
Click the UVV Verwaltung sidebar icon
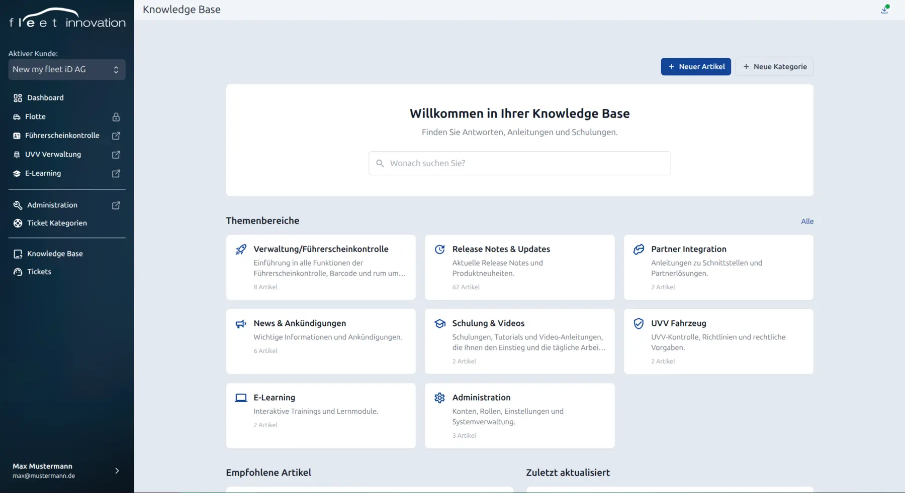tap(17, 155)
